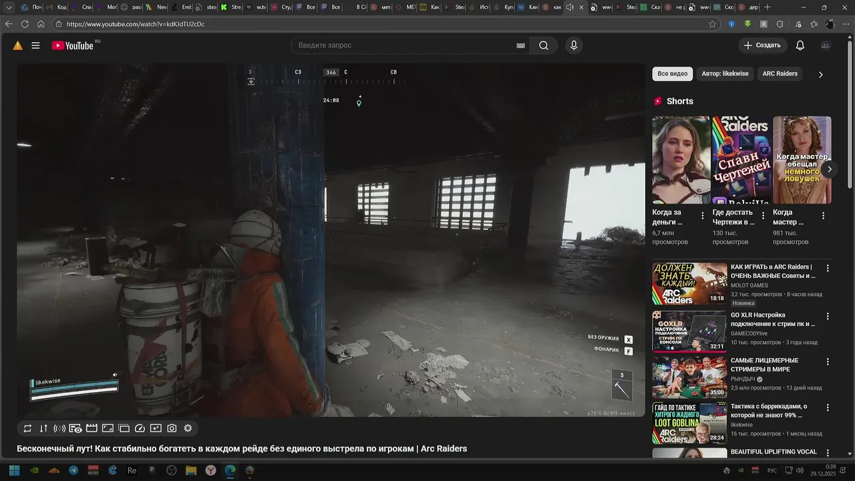
Task: Show more filter chips with right arrow
Action: point(821,74)
